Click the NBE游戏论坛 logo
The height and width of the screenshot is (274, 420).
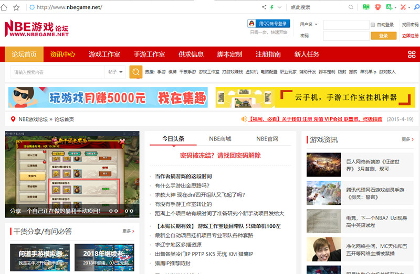[x=37, y=28]
